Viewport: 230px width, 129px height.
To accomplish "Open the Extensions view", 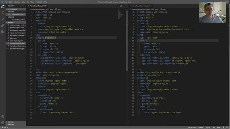I will pyautogui.click(x=3, y=32).
